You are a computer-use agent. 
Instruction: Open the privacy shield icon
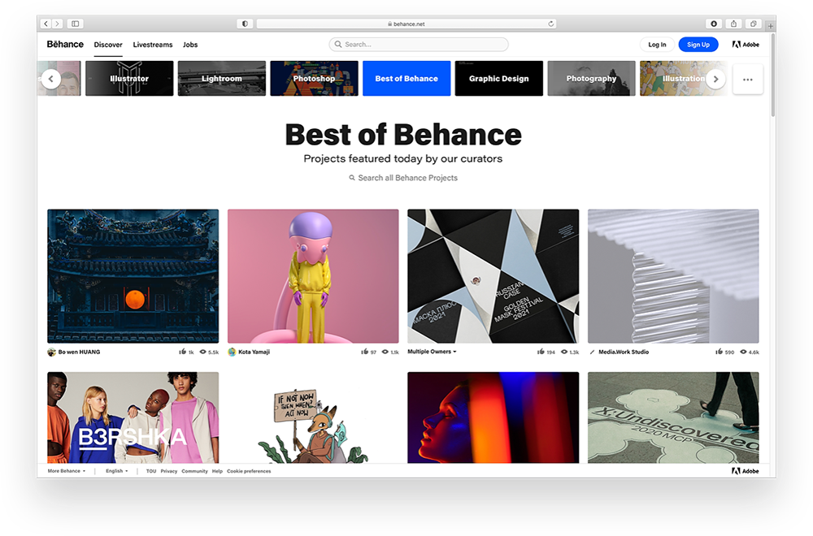(245, 24)
